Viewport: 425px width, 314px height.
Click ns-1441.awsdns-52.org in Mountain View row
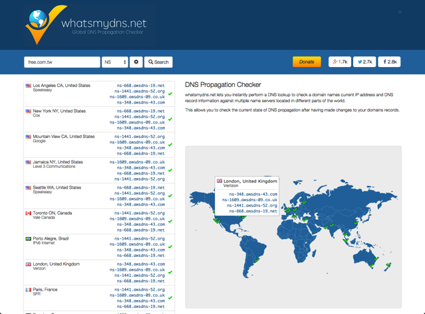[140, 137]
